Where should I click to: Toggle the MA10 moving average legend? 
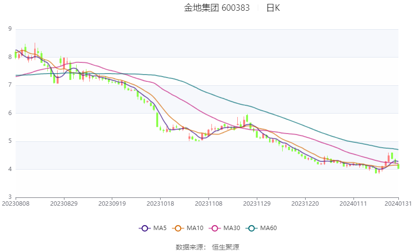pyautogui.click(x=187, y=228)
